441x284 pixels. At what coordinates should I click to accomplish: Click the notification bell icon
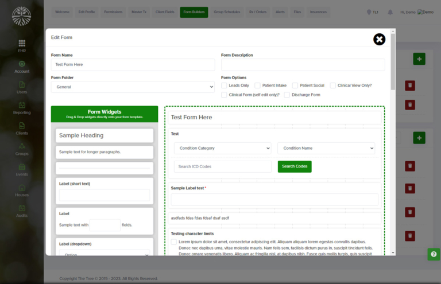click(x=390, y=12)
